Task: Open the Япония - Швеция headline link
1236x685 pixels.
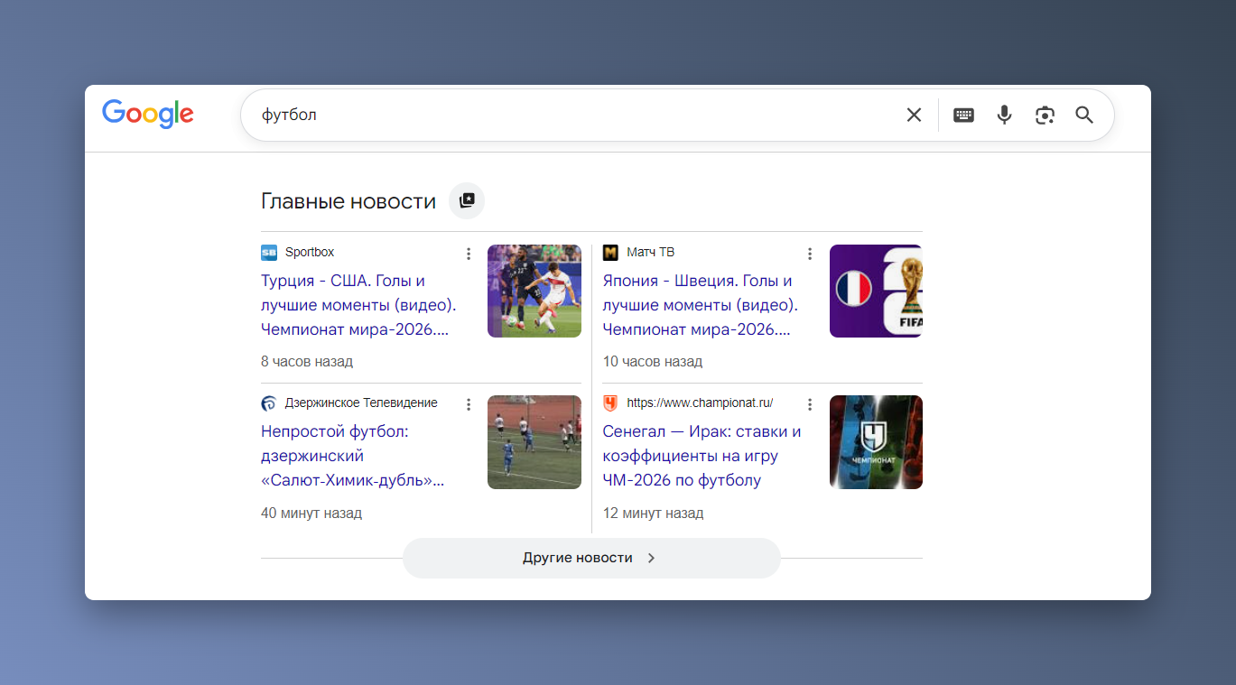Action: tap(700, 305)
